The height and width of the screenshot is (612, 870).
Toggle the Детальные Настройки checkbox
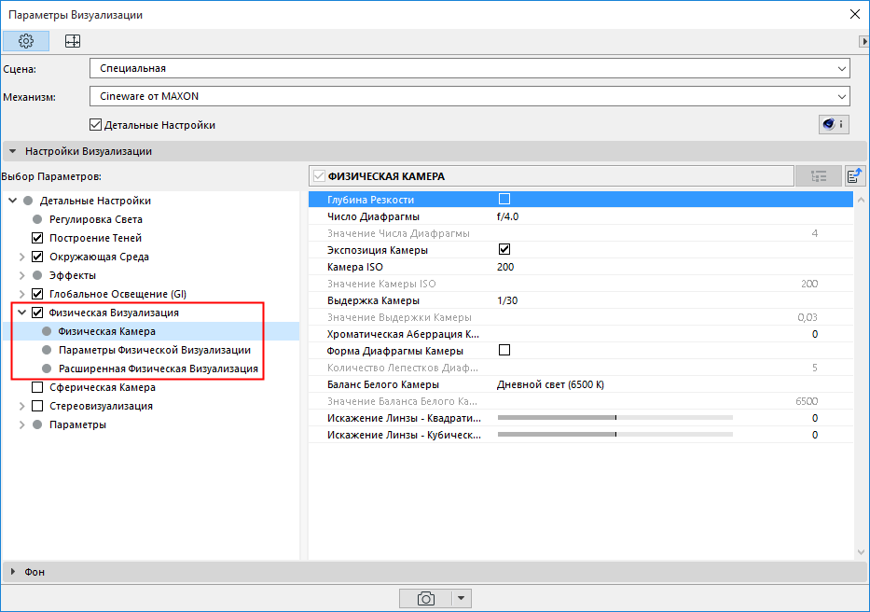95,125
